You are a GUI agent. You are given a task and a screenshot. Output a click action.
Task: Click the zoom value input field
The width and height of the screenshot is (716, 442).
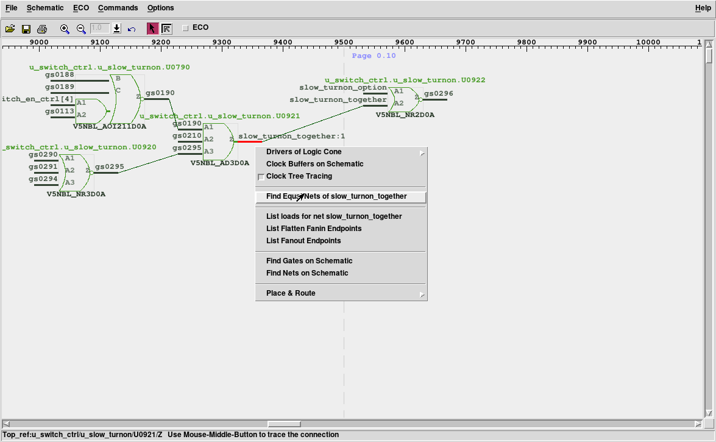99,29
